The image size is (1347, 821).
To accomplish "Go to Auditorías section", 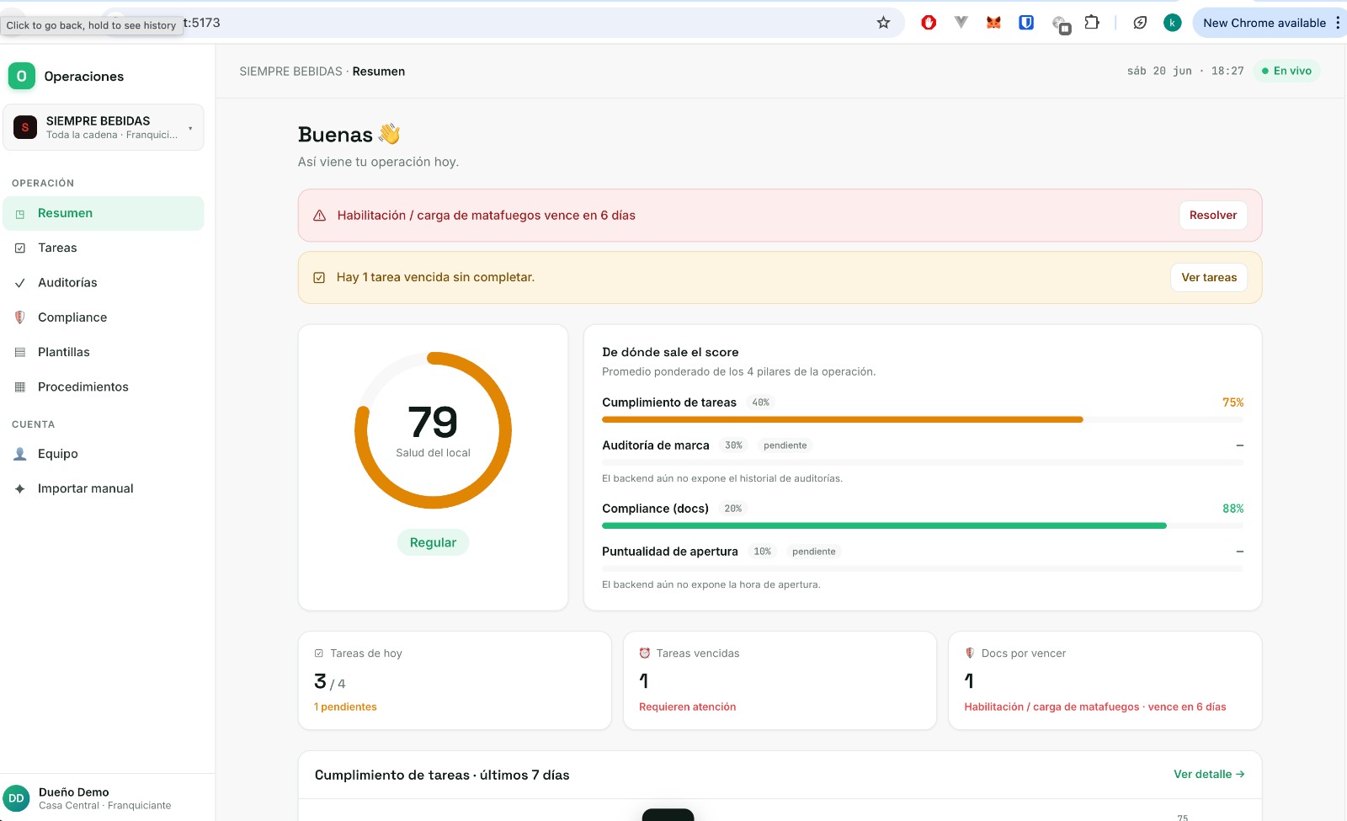I will click(x=104, y=283).
